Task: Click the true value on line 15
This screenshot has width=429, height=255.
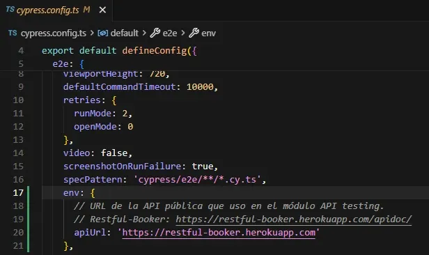Action: pos(203,167)
